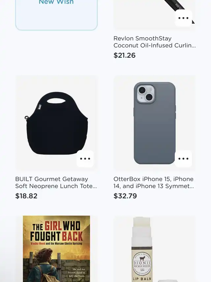The height and width of the screenshot is (282, 211).
Task: Click the New Wish label text
Action: click(56, 2)
